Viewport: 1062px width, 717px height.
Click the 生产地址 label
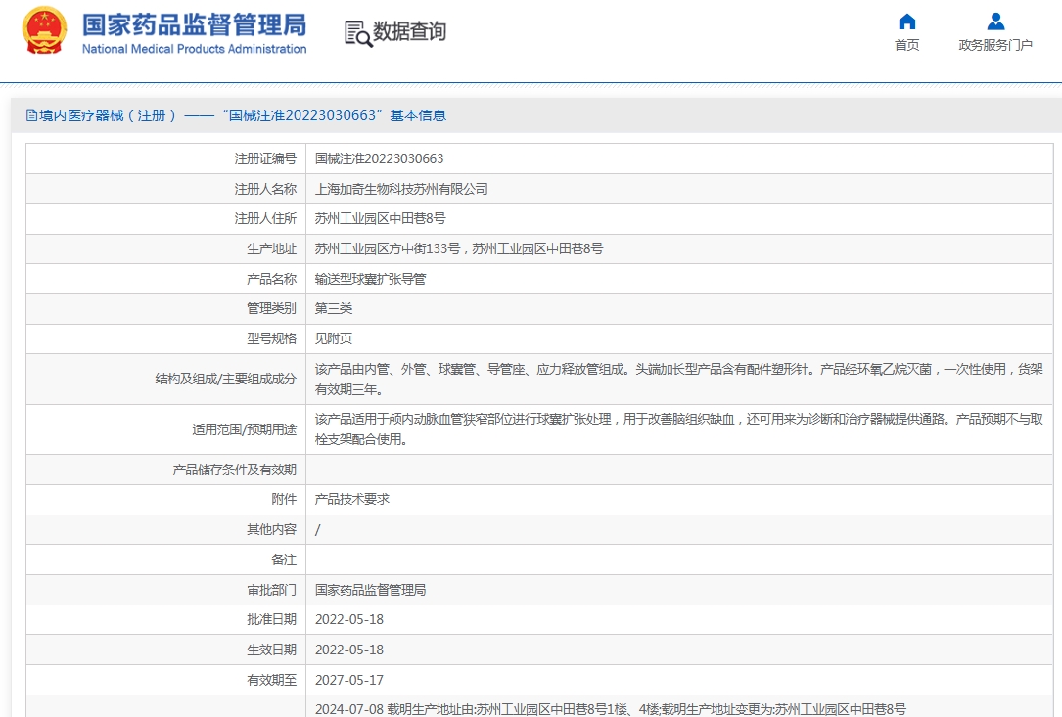(x=271, y=248)
